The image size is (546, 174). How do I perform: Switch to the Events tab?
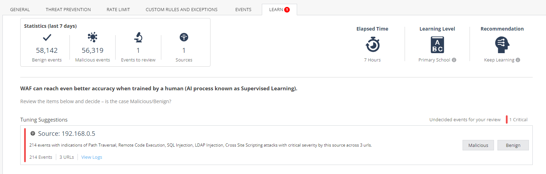pyautogui.click(x=243, y=10)
